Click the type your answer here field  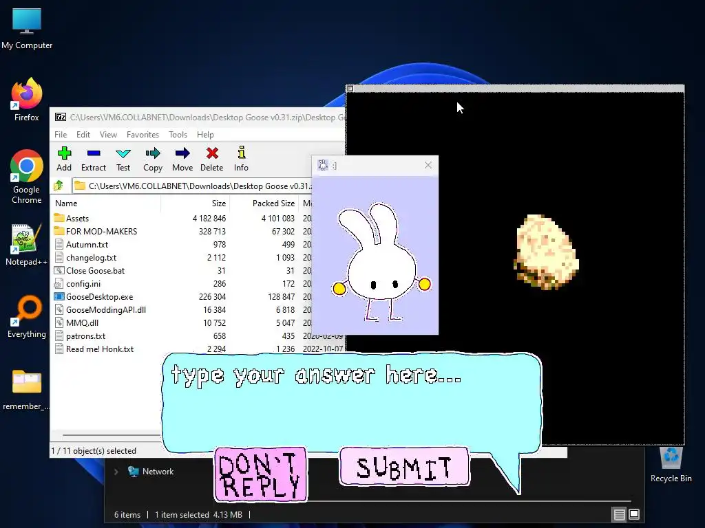pyautogui.click(x=352, y=402)
